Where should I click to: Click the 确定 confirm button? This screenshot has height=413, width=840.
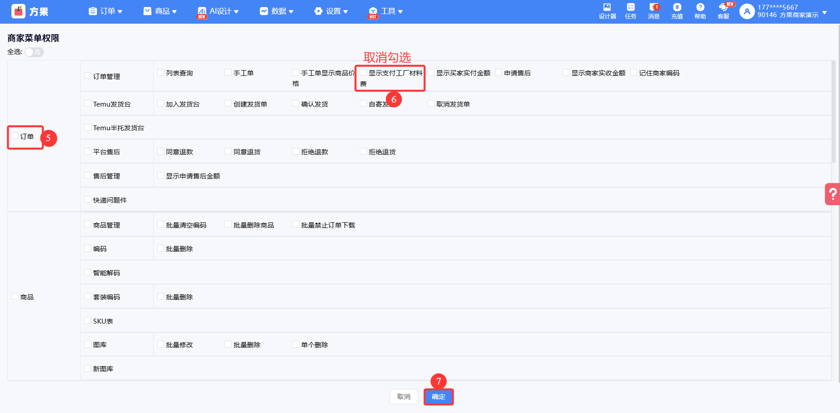[x=438, y=397]
